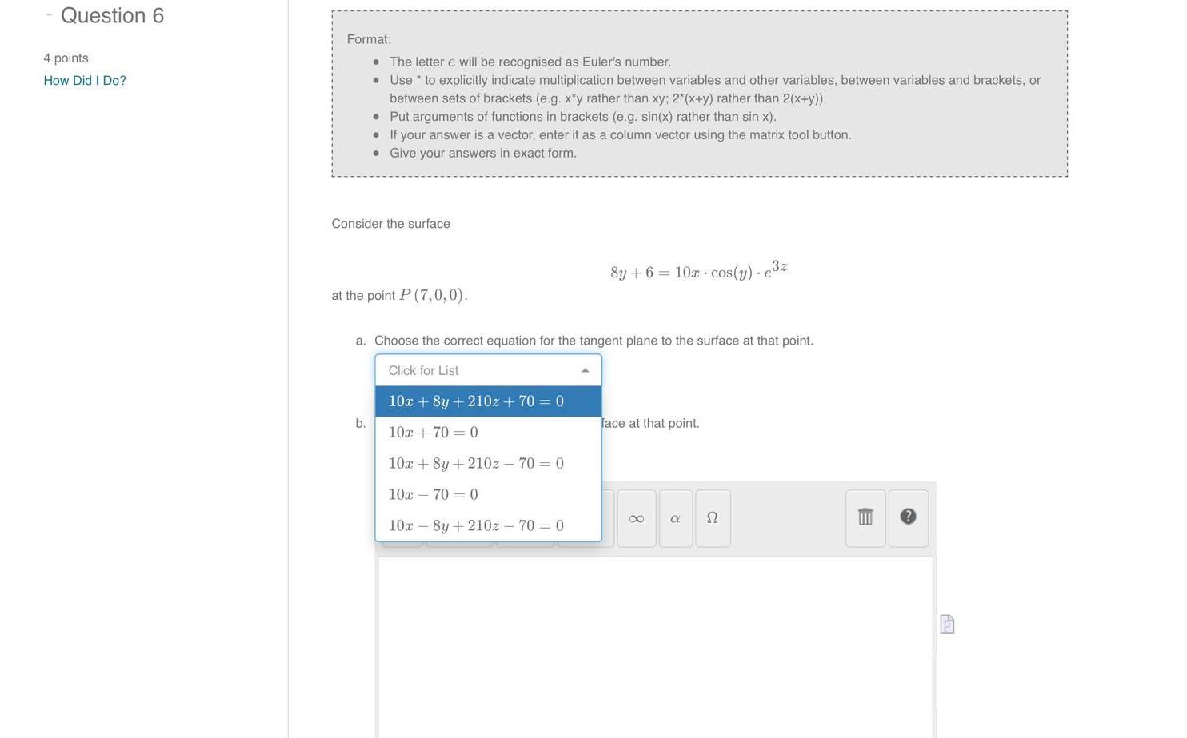This screenshot has width=1187, height=738.
Task: Insert the Omega symbol into the answer
Action: pos(711,517)
